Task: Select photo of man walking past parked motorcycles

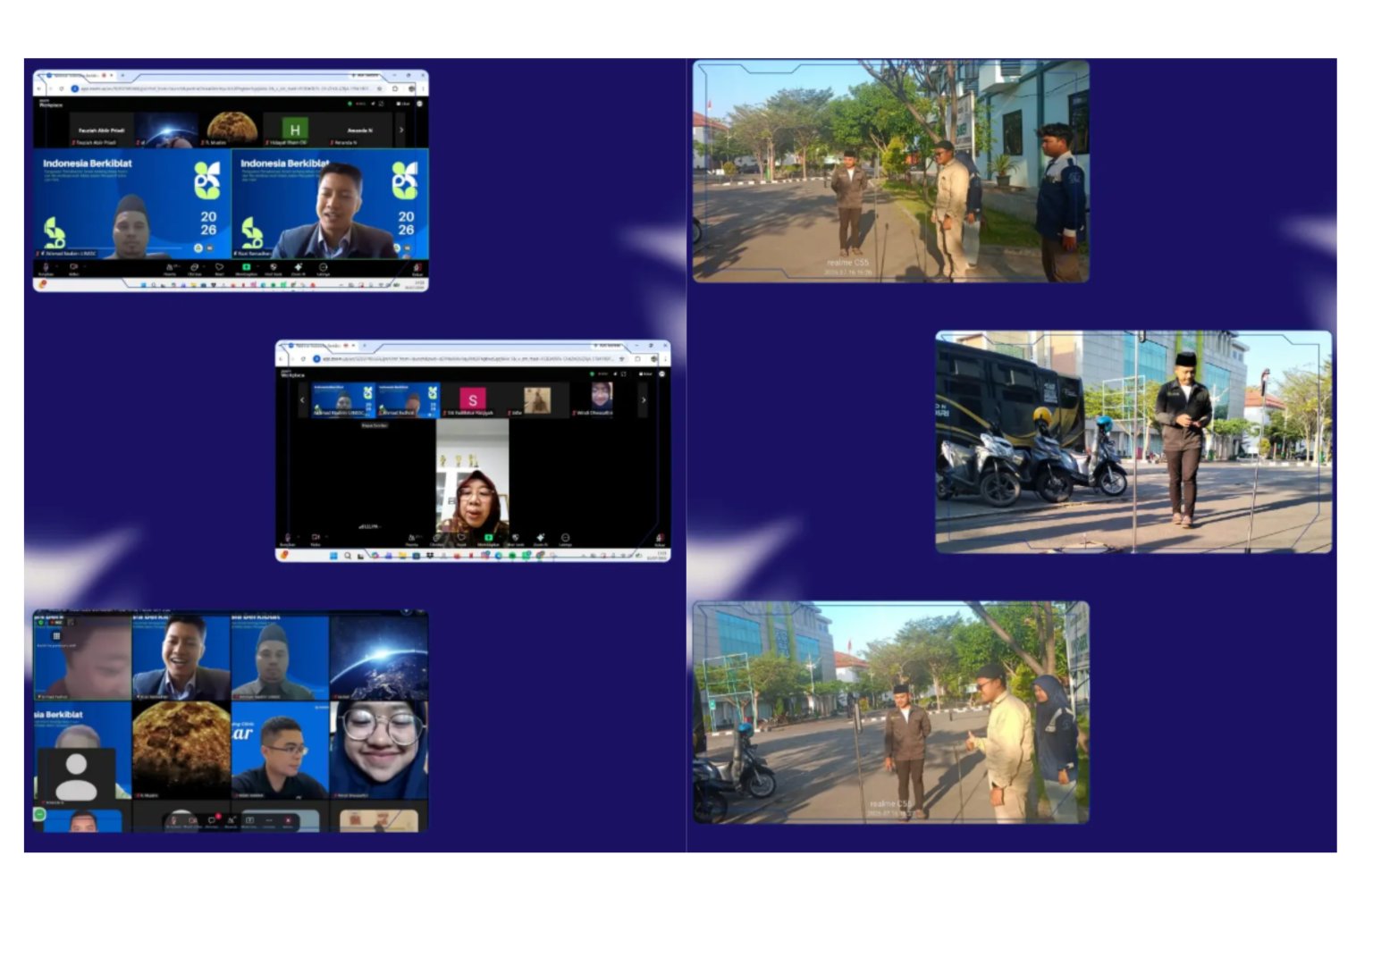Action: 1133,442
